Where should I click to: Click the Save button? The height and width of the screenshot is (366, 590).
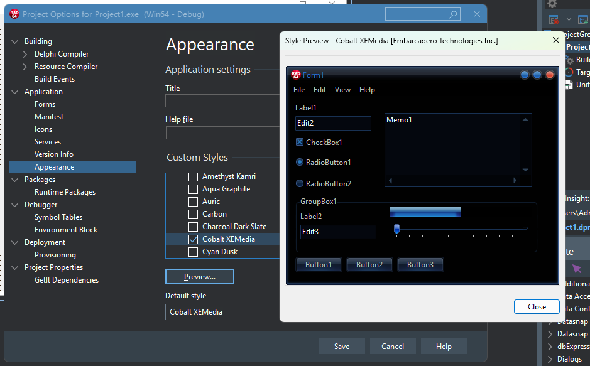coord(342,346)
